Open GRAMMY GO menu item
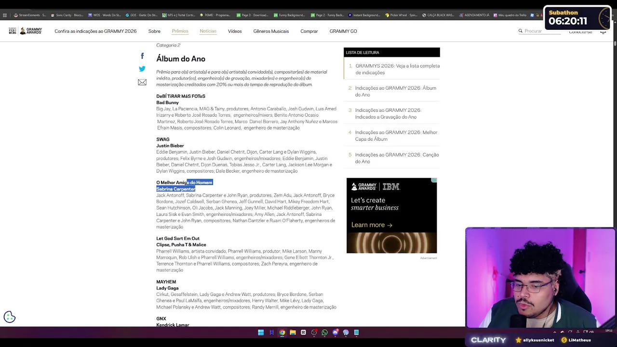The image size is (617, 347). click(x=343, y=31)
